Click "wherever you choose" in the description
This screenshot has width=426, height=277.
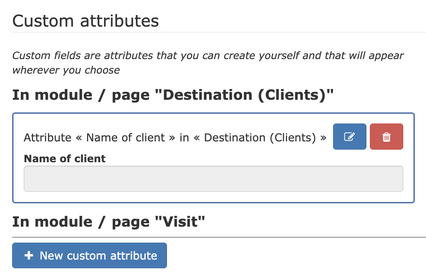(x=66, y=70)
